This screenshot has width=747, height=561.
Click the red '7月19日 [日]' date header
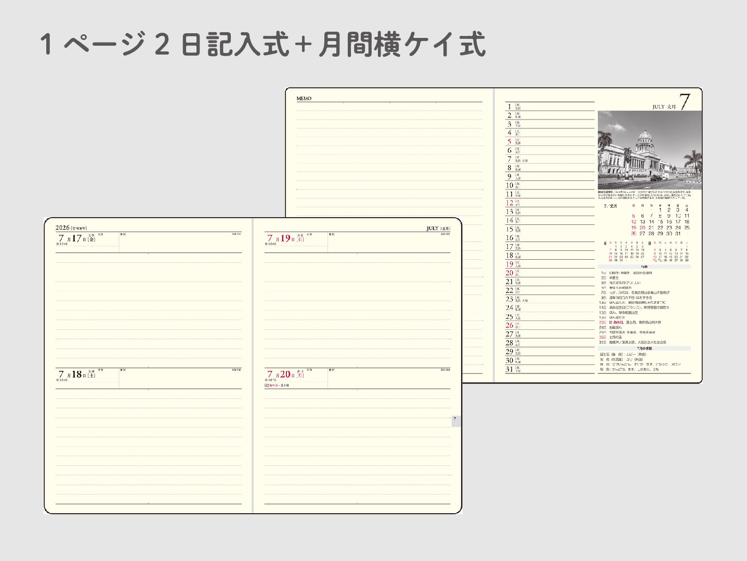coord(286,239)
